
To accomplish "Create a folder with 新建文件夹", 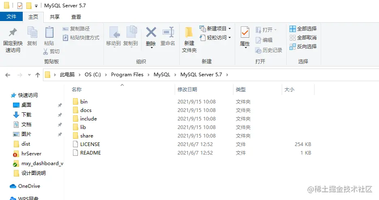I will click(x=189, y=40).
